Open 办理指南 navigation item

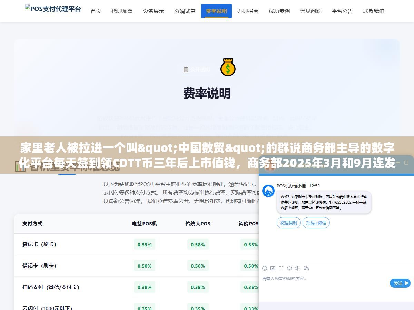coord(248,11)
